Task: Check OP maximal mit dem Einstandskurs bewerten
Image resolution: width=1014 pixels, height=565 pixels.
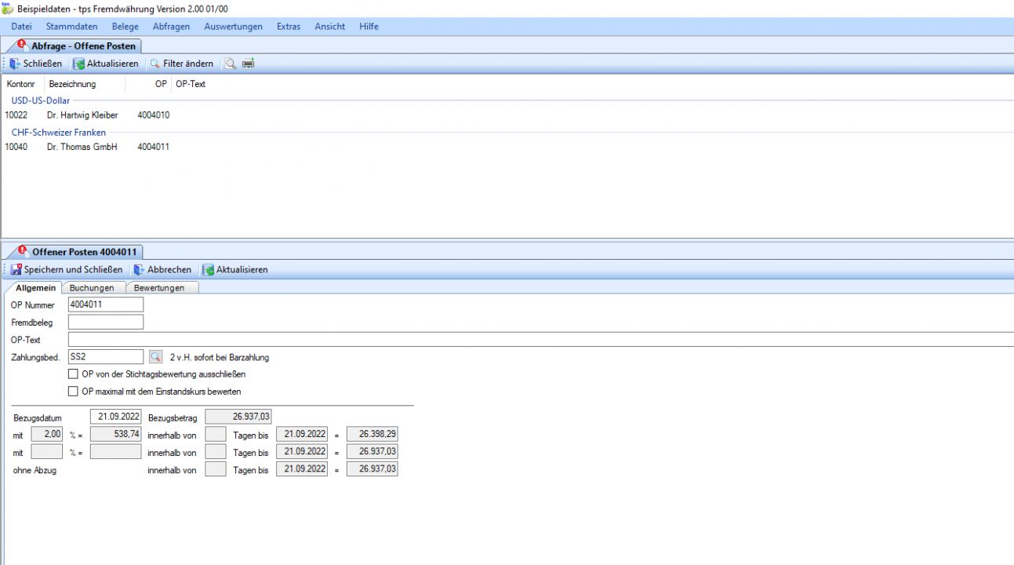Action: [x=74, y=391]
